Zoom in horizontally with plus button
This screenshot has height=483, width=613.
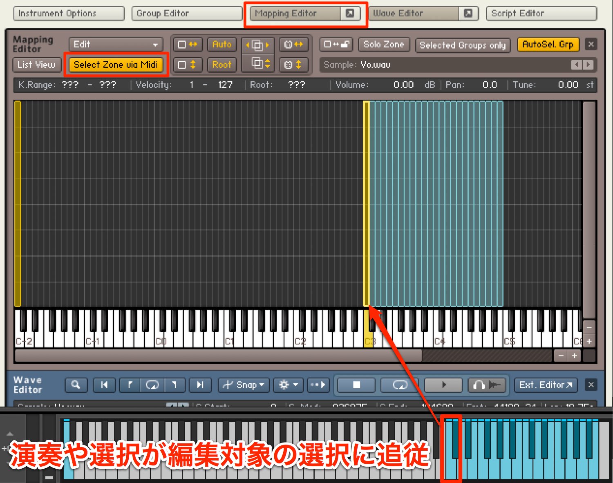click(575, 356)
